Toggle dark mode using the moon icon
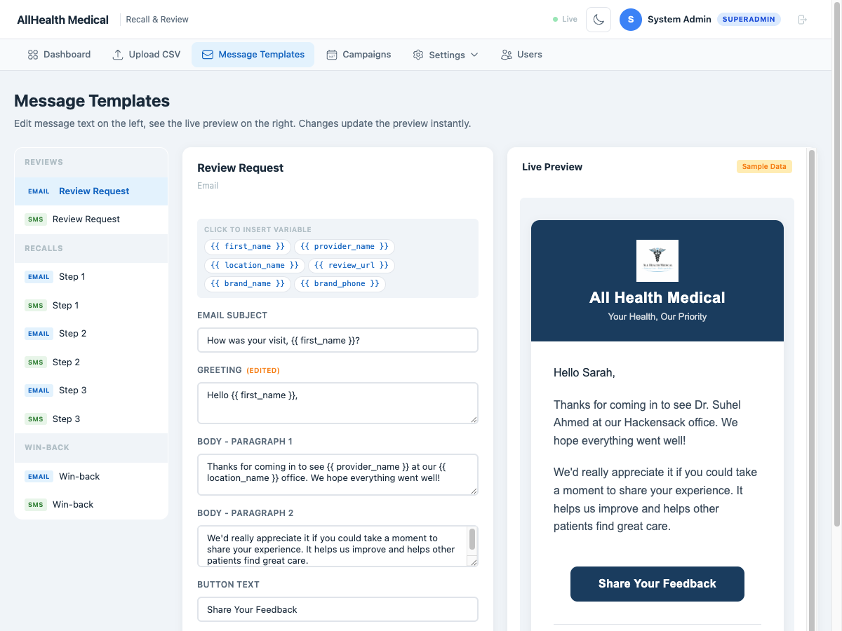 tap(598, 19)
